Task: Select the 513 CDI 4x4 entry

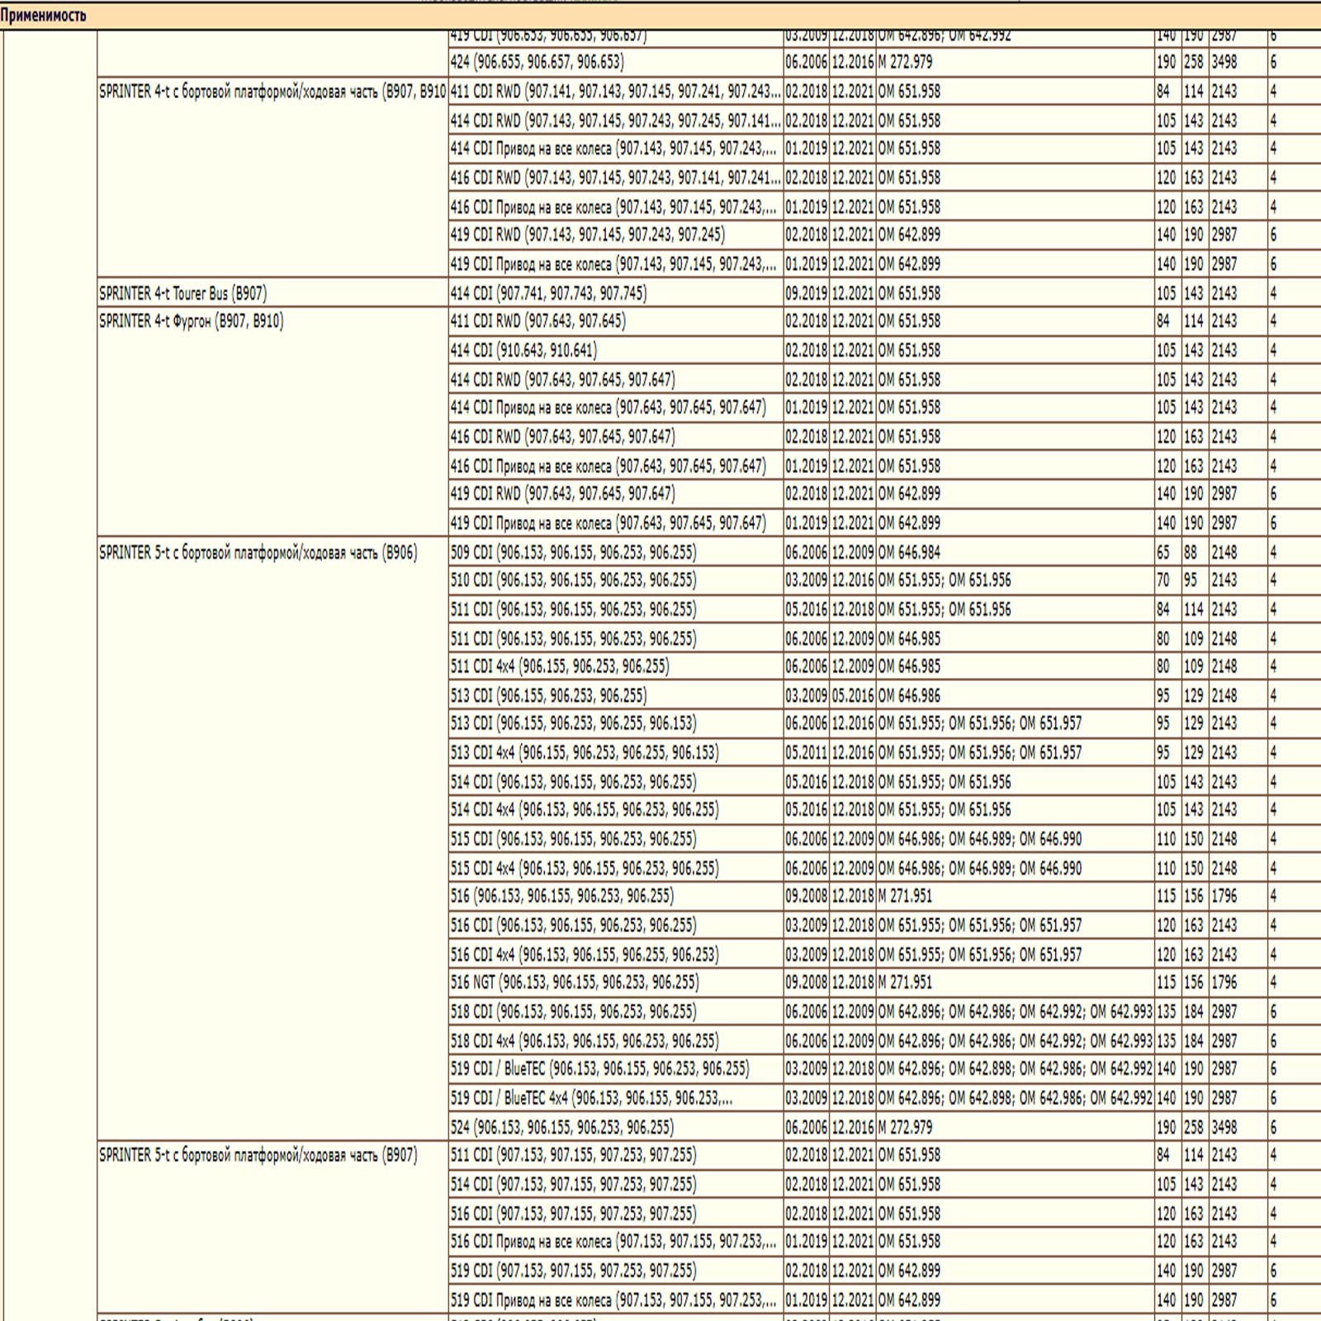Action: [x=585, y=753]
